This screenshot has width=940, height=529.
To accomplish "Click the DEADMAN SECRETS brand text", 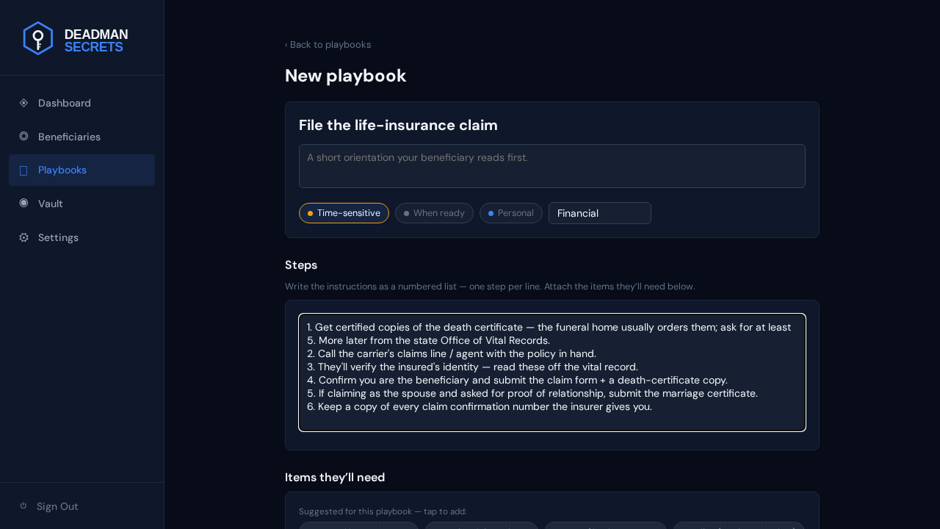I will (x=96, y=40).
